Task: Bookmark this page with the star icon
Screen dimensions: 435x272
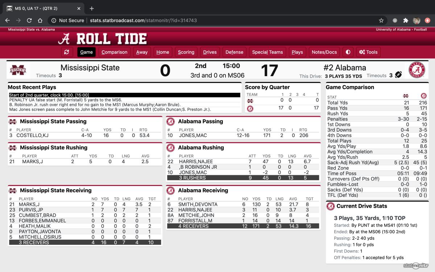Action: tap(381, 20)
